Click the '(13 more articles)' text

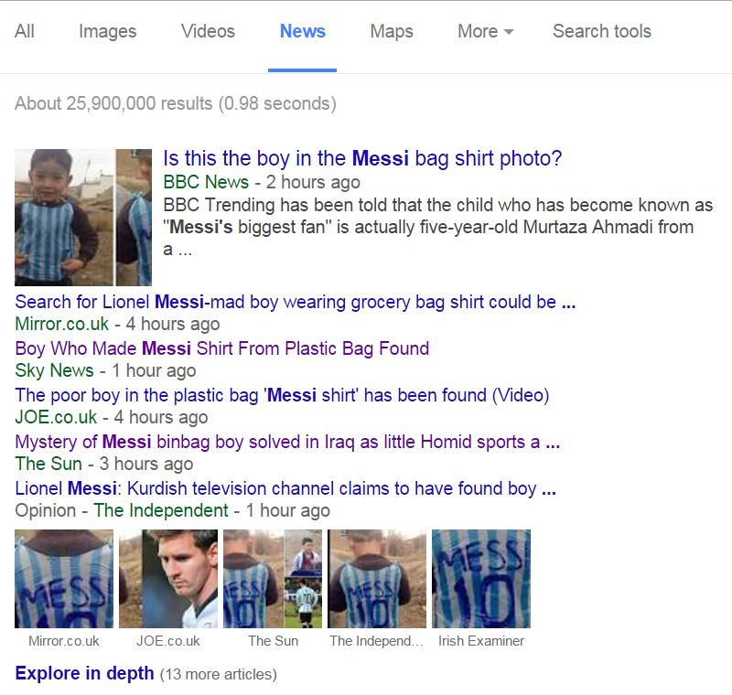point(219,675)
